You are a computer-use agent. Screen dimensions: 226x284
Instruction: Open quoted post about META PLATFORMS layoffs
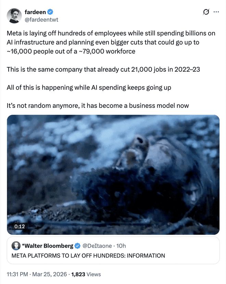pyautogui.click(x=88, y=255)
